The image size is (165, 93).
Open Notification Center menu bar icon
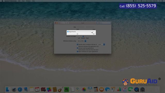[162, 1]
